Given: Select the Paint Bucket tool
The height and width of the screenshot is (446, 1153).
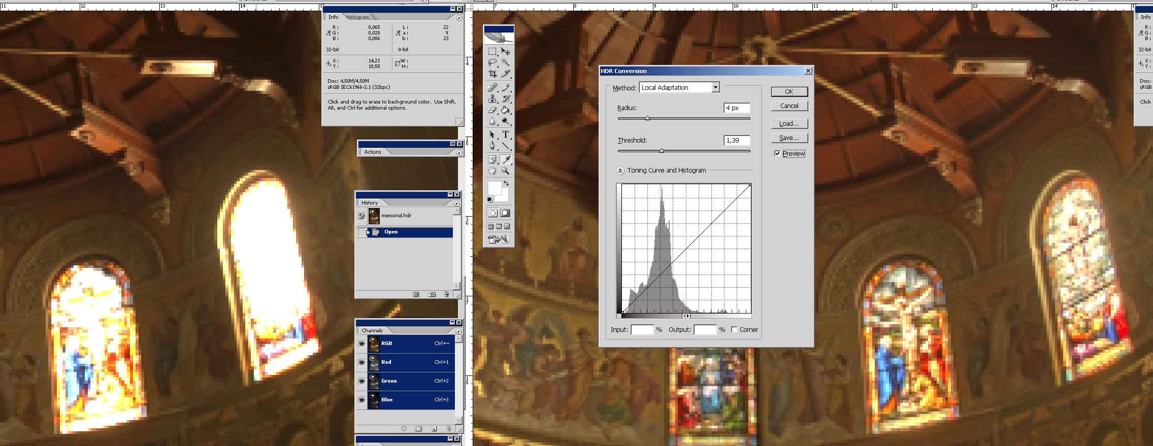Looking at the screenshot, I should (505, 110).
